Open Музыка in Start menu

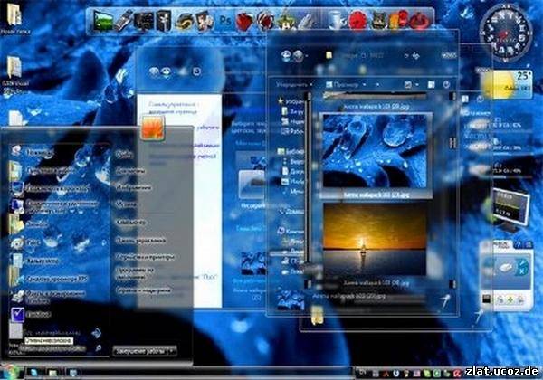pyautogui.click(x=126, y=204)
